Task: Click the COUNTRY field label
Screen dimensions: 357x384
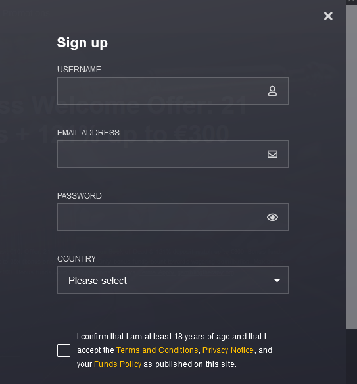Action: (77, 259)
